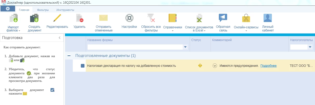Click the Edit pencil icon
The height and width of the screenshot is (105, 315).
[x=57, y=18]
